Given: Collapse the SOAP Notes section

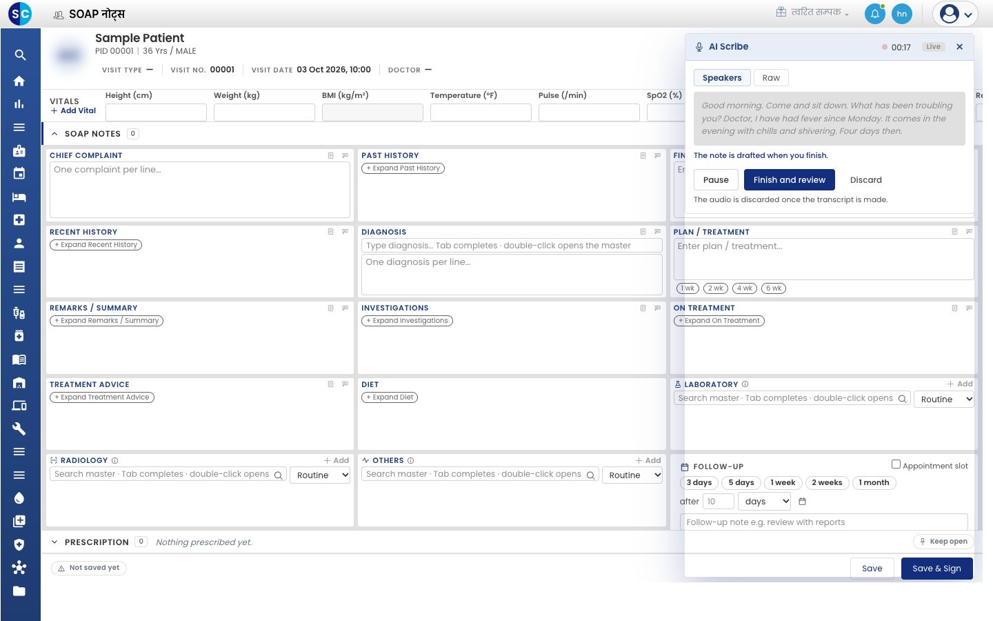Looking at the screenshot, I should 55,134.
